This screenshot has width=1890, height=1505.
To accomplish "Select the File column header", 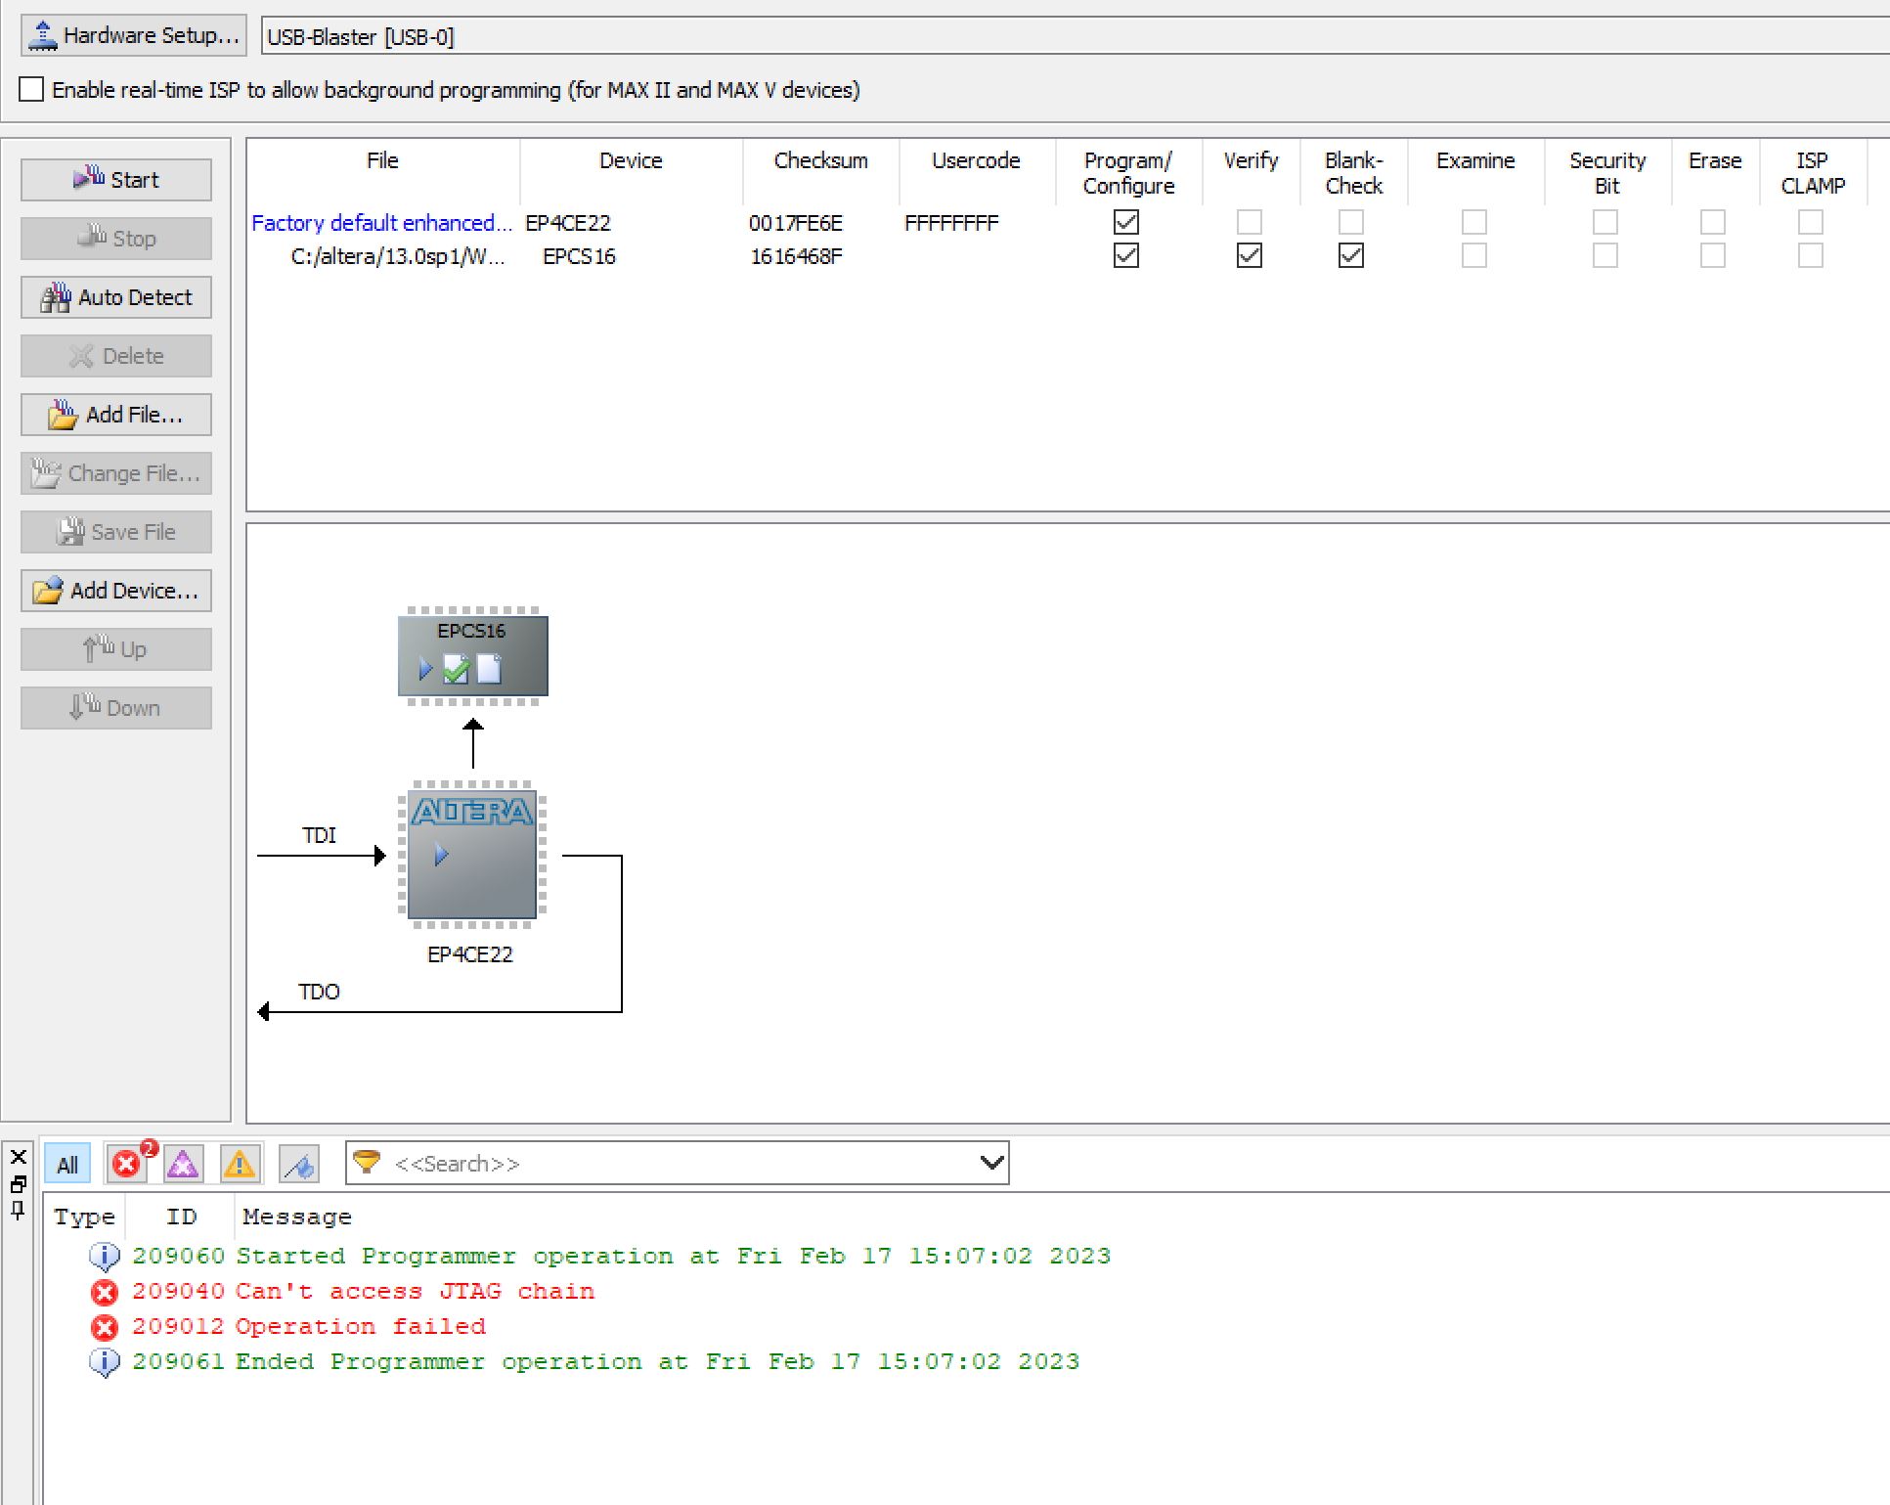I will click(382, 160).
